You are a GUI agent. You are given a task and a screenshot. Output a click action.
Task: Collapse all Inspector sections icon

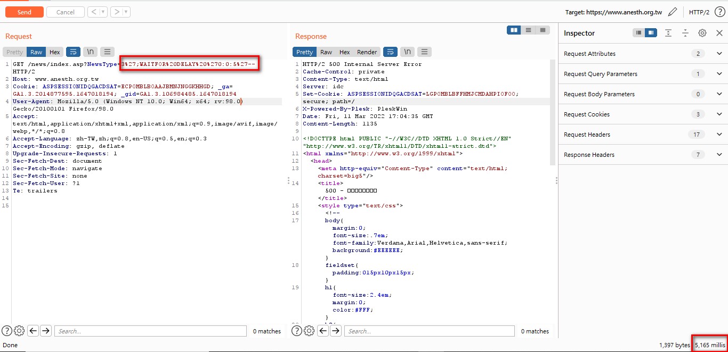685,33
